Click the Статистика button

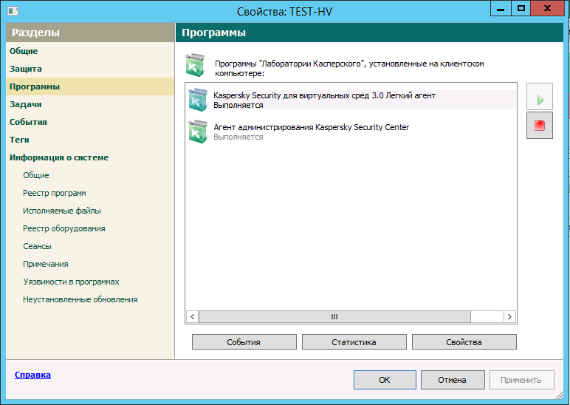(354, 342)
